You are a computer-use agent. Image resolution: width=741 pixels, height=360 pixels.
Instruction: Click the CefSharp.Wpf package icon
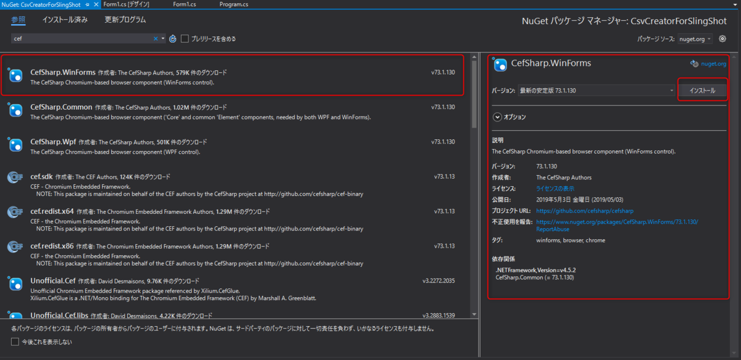pyautogui.click(x=15, y=145)
